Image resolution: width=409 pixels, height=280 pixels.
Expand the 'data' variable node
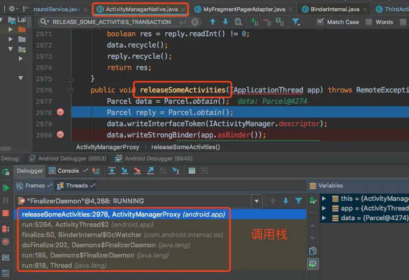[324, 218]
